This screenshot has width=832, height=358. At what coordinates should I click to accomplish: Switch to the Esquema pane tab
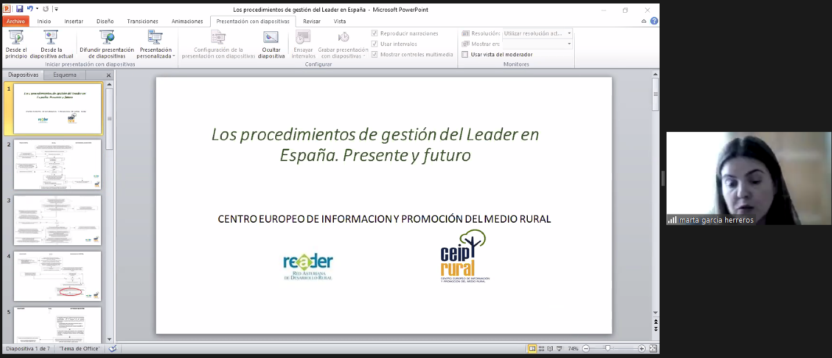[64, 75]
